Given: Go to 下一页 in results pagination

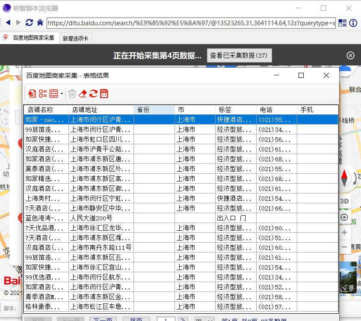Looking at the screenshot, I should click(x=103, y=319).
